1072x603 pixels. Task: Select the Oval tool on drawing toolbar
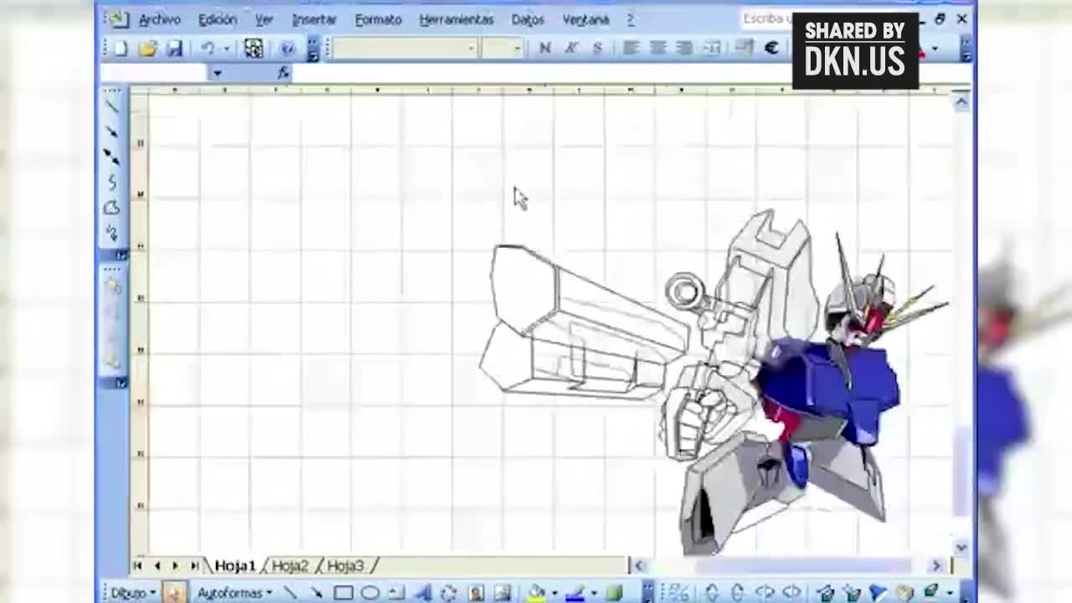click(x=369, y=593)
